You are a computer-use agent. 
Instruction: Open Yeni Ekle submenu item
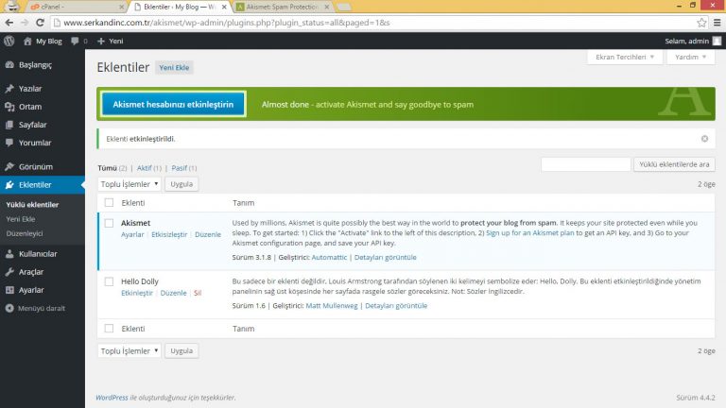click(21, 219)
